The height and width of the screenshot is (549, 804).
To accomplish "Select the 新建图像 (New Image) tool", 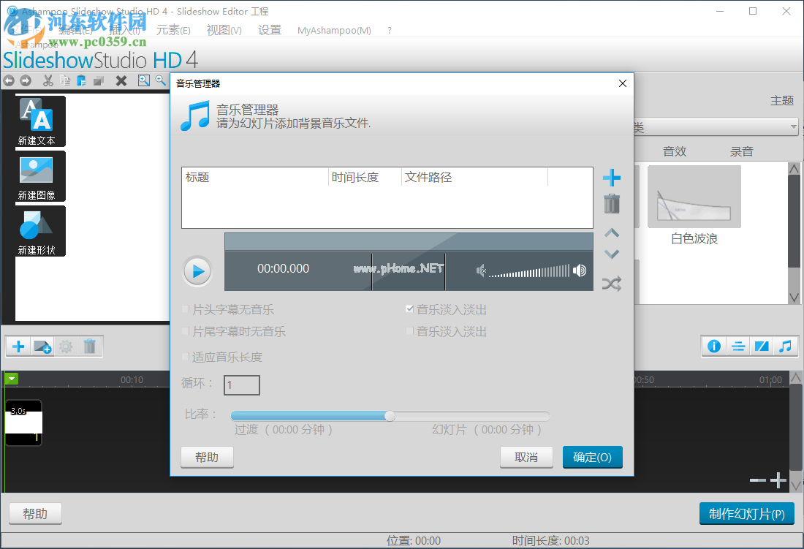I will tap(38, 177).
